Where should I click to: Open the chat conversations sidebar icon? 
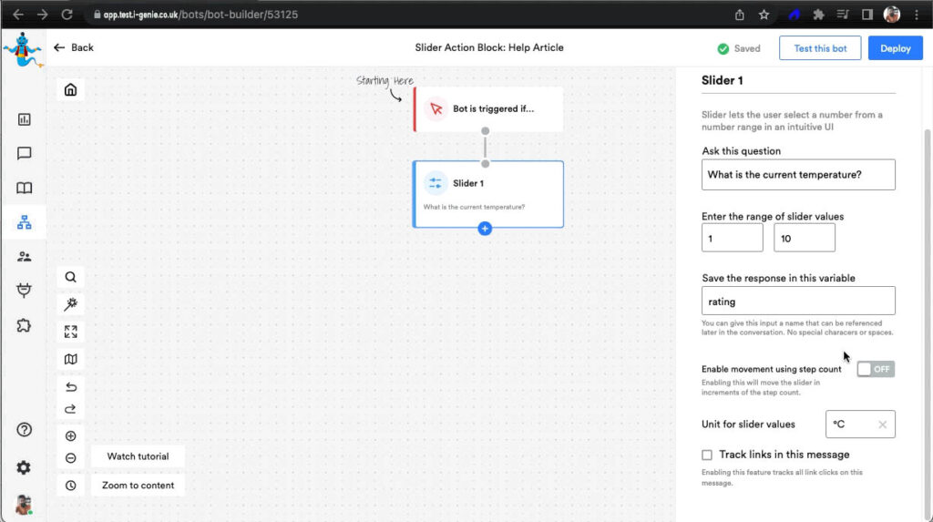point(24,154)
